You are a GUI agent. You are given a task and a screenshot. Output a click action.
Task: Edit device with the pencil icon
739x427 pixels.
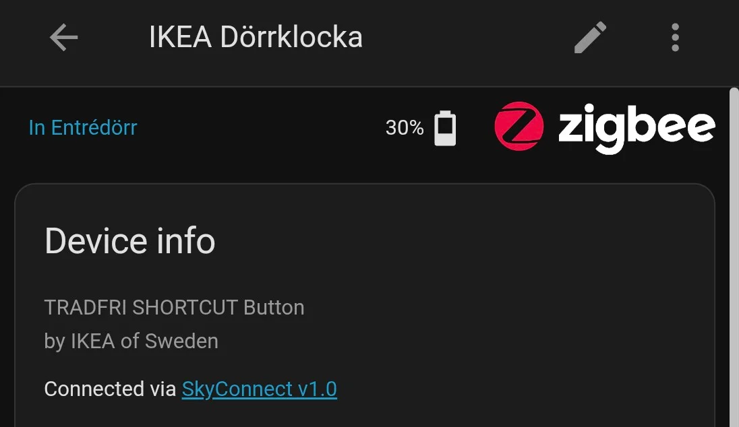590,38
